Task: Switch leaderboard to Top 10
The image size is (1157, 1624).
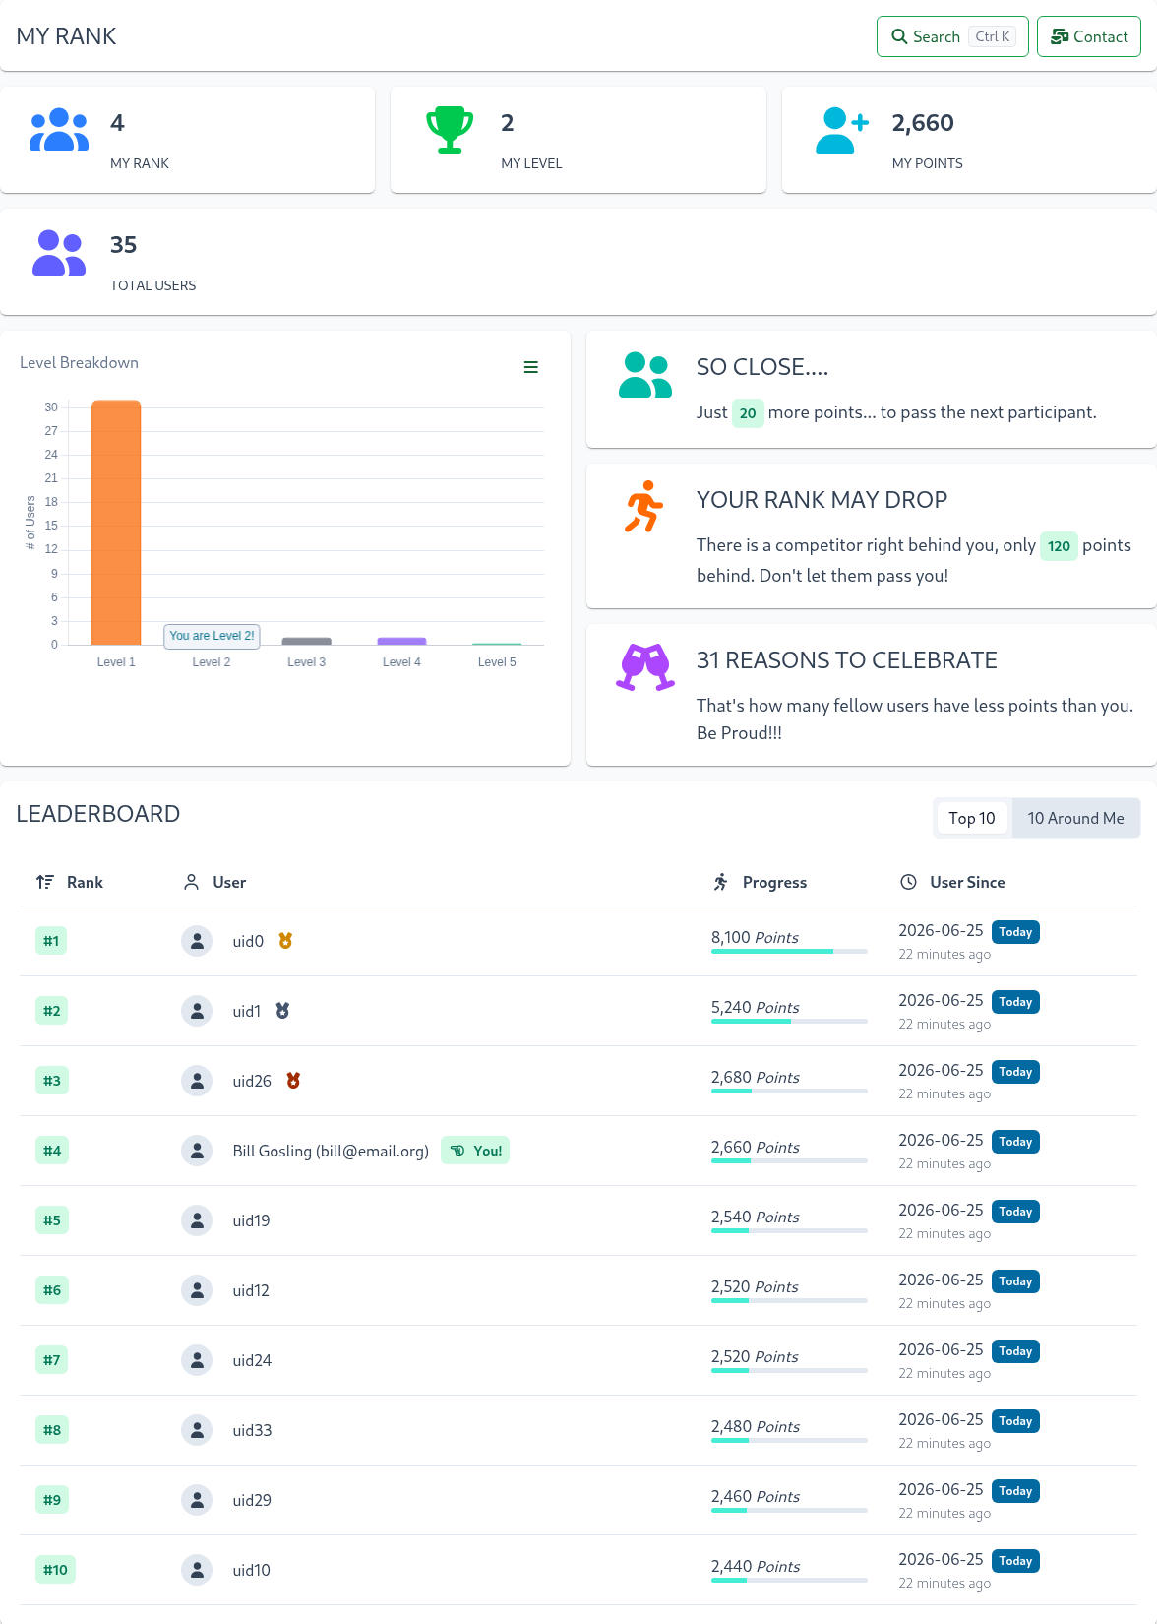Action: [972, 818]
